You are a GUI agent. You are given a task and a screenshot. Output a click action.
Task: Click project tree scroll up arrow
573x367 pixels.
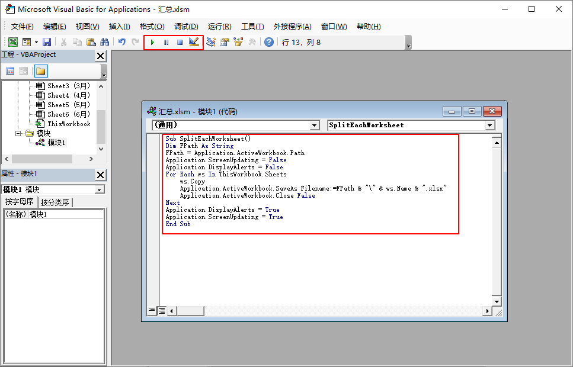(101, 86)
